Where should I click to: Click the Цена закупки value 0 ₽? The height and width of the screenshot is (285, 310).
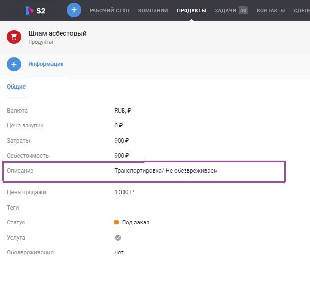pyautogui.click(x=119, y=126)
